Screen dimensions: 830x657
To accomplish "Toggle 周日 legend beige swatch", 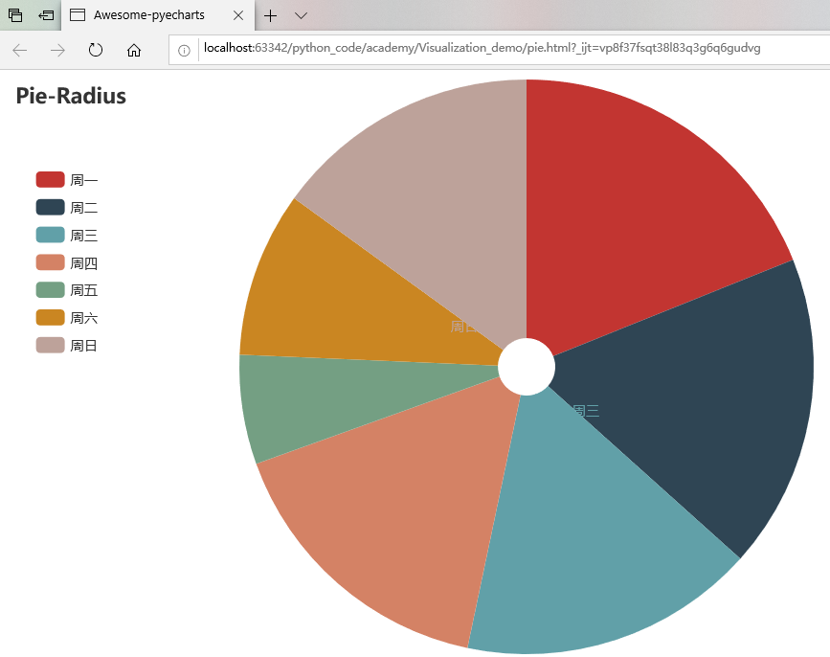I will [x=51, y=345].
